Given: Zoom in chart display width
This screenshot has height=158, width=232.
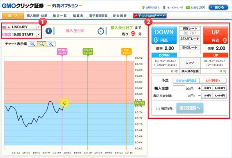Looking at the screenshot, I should (51, 44).
